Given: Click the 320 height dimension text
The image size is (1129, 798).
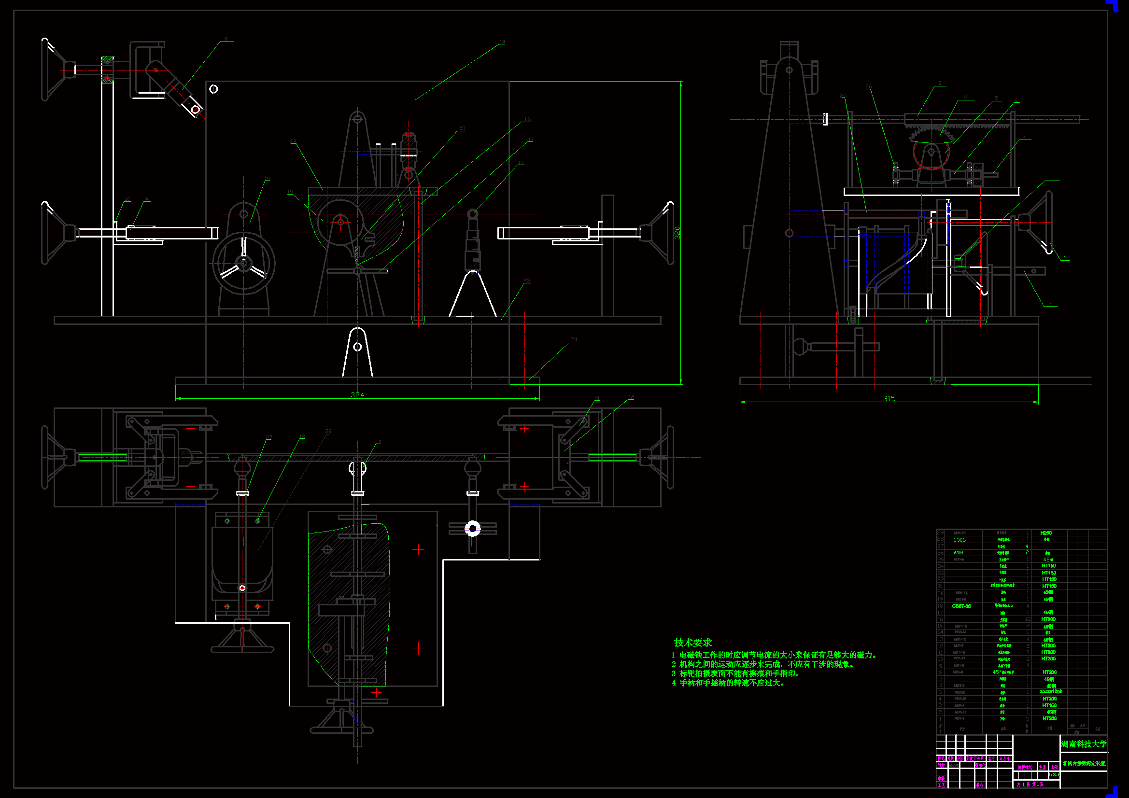Looking at the screenshot, I should pyautogui.click(x=677, y=233).
